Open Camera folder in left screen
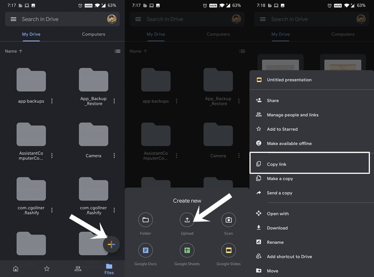This screenshot has width=374, height=277. pos(93,135)
